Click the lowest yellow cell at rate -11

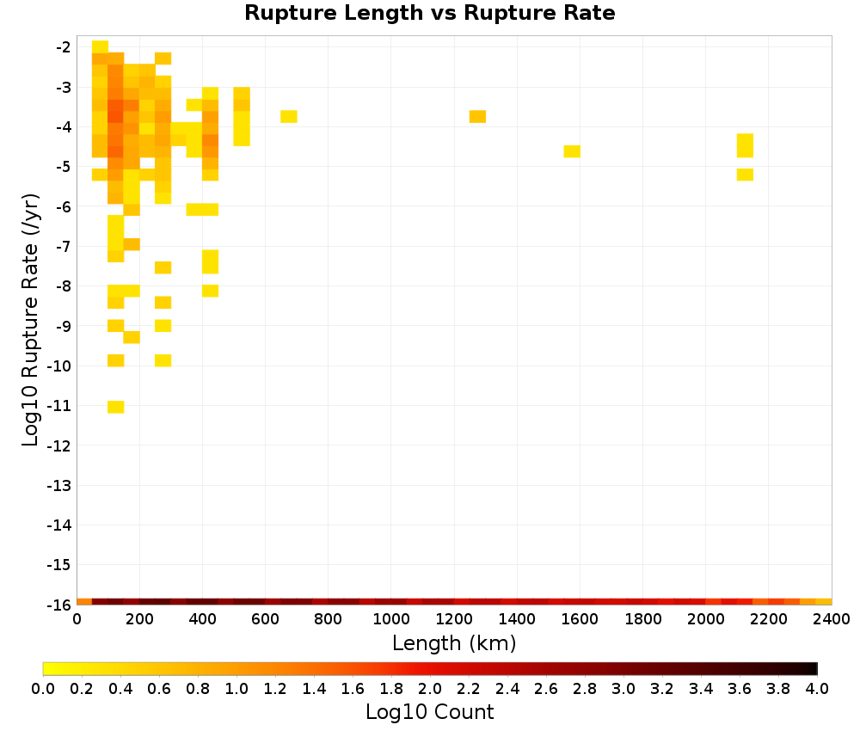pyautogui.click(x=116, y=407)
